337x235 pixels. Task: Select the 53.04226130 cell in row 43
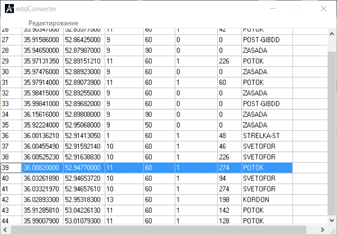pos(84,210)
